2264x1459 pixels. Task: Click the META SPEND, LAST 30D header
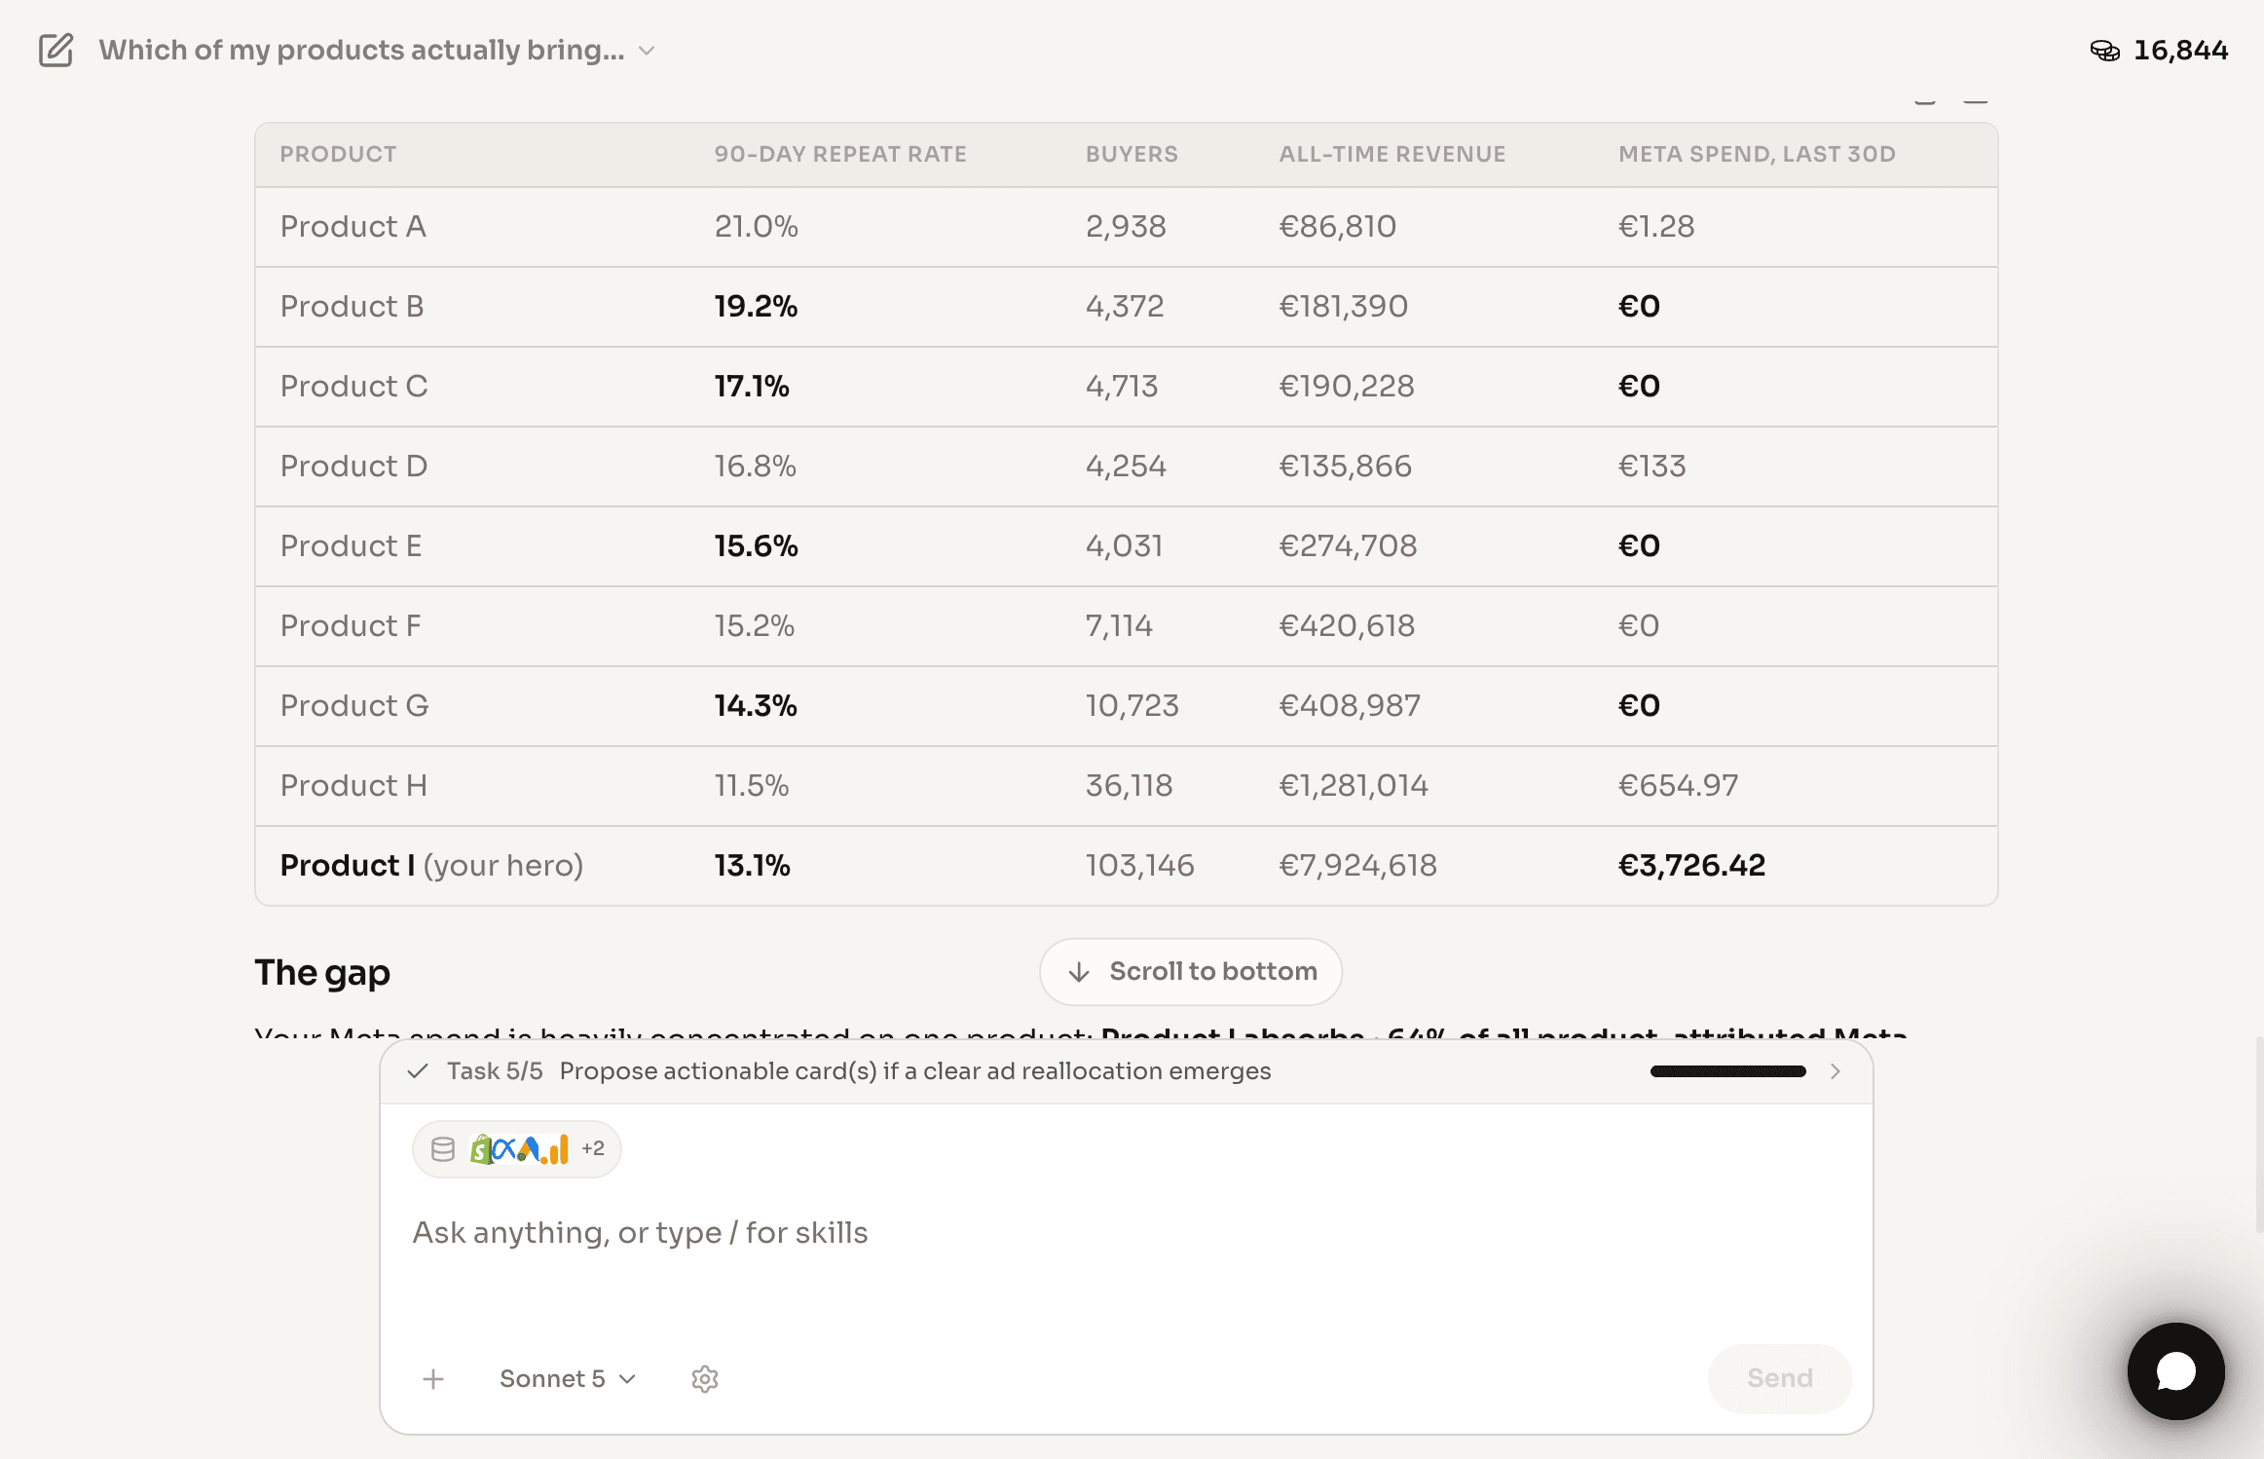tap(1757, 154)
